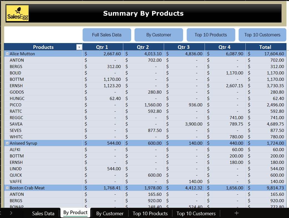Collapse the Alice Mutton group

click(x=7, y=54)
